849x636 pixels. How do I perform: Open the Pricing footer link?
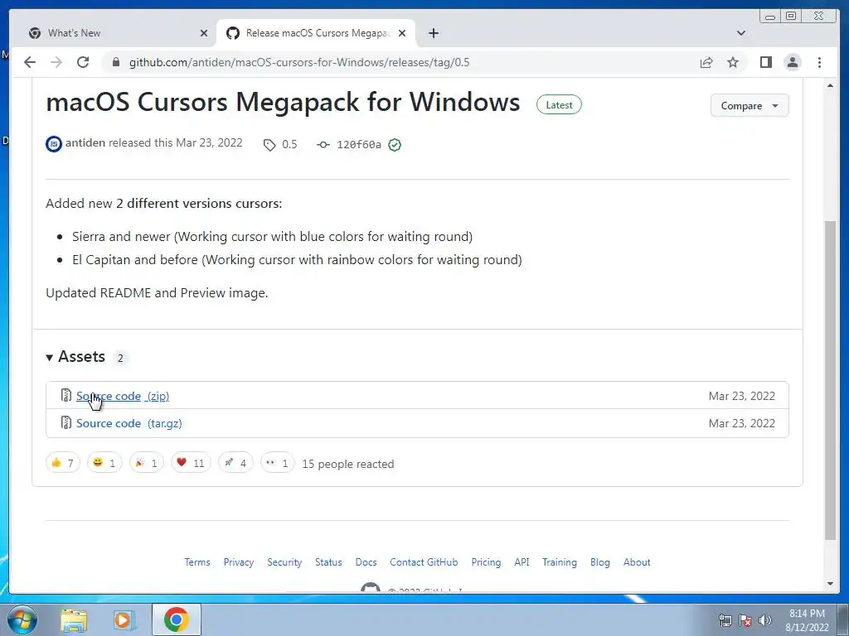(486, 562)
